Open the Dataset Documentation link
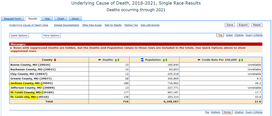272x116 pixels. 66,25
